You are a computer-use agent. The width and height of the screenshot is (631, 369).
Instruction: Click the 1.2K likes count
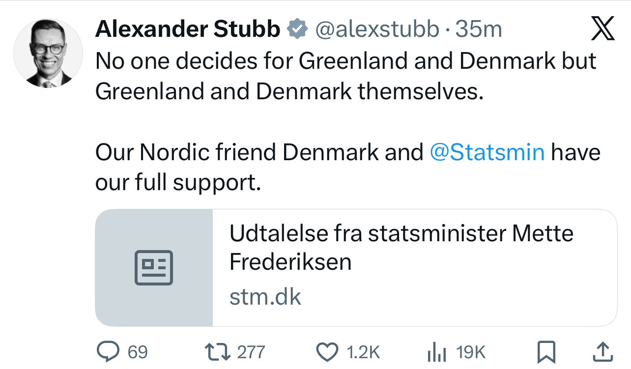pos(363,352)
